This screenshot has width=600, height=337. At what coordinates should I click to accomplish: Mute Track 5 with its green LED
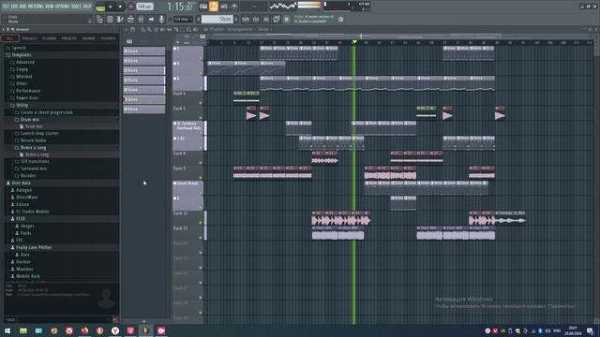201,118
